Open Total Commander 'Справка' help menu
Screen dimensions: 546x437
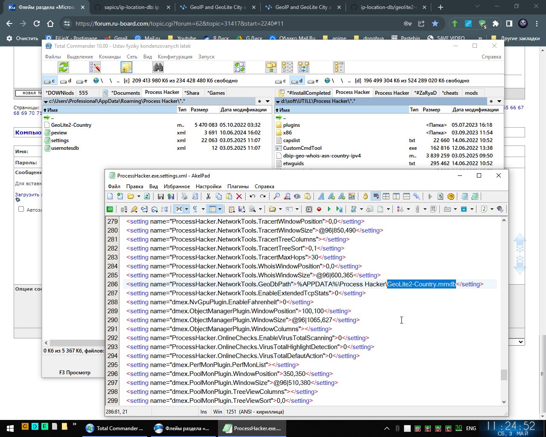click(491, 57)
